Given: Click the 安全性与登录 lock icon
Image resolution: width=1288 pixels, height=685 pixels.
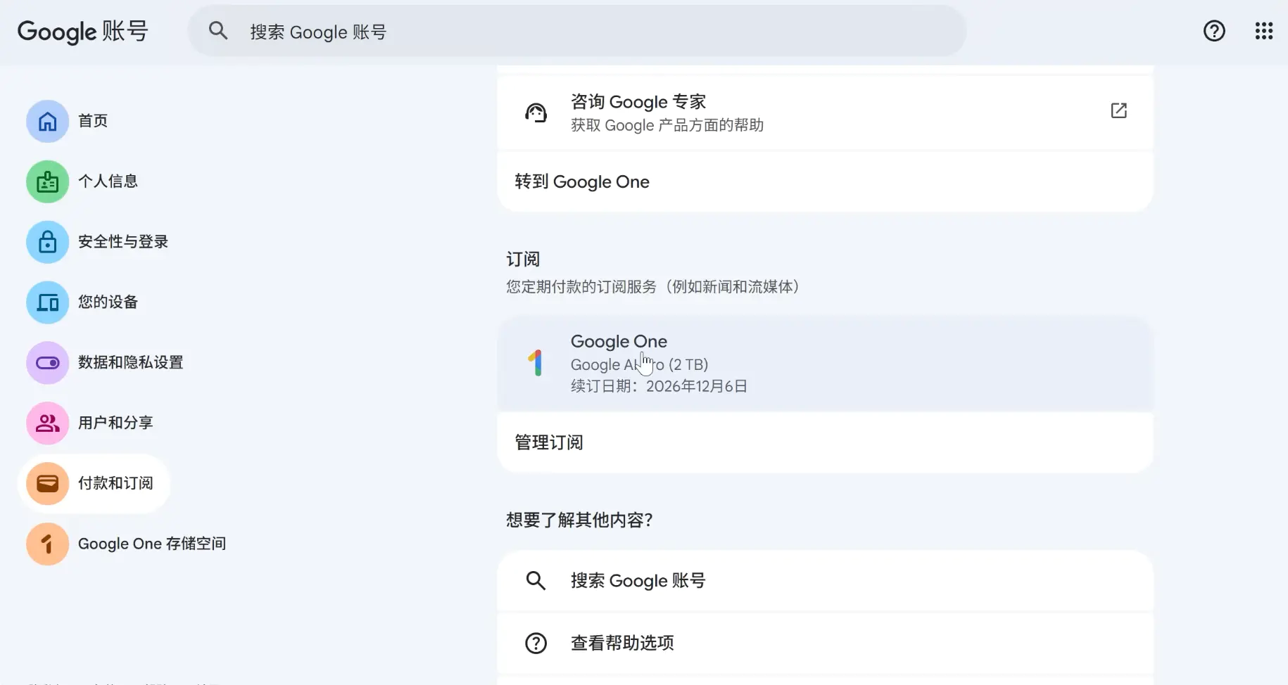Looking at the screenshot, I should coord(47,242).
